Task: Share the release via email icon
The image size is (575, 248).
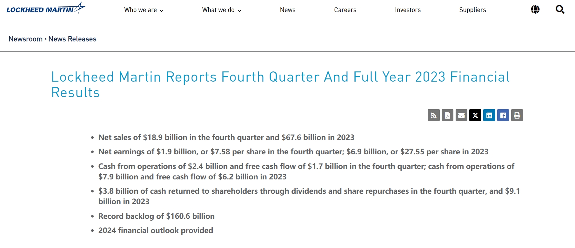Action: (x=461, y=115)
